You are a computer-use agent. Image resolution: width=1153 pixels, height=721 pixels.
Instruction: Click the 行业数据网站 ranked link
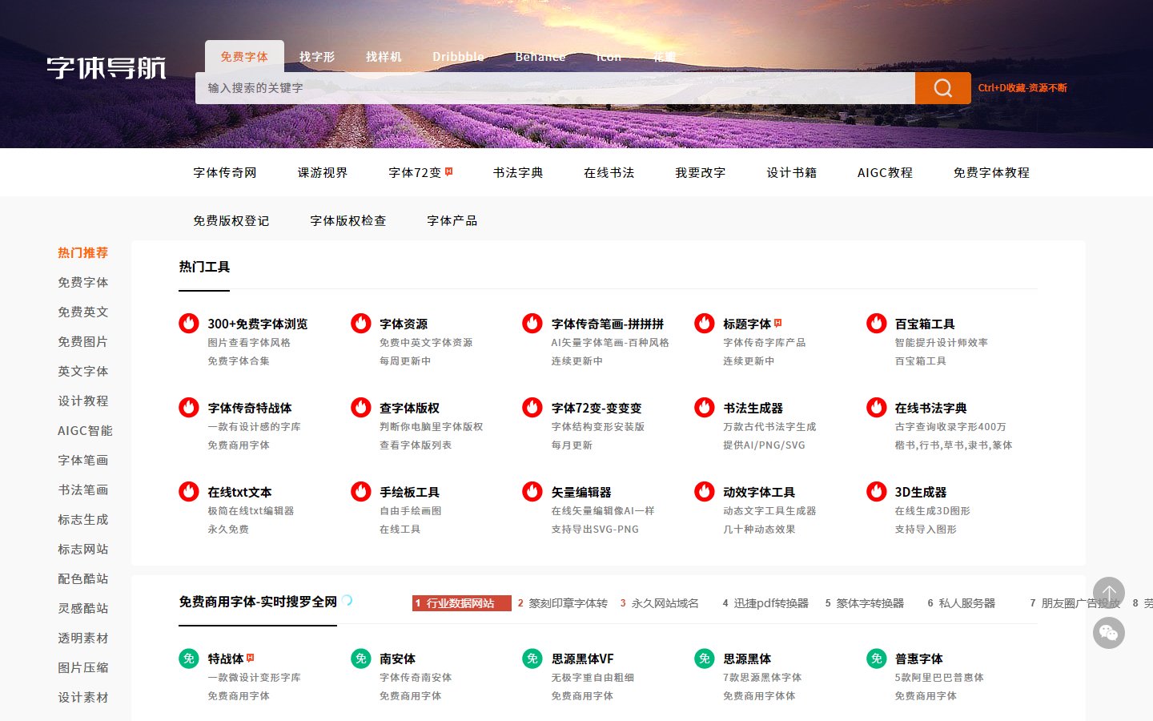[462, 603]
